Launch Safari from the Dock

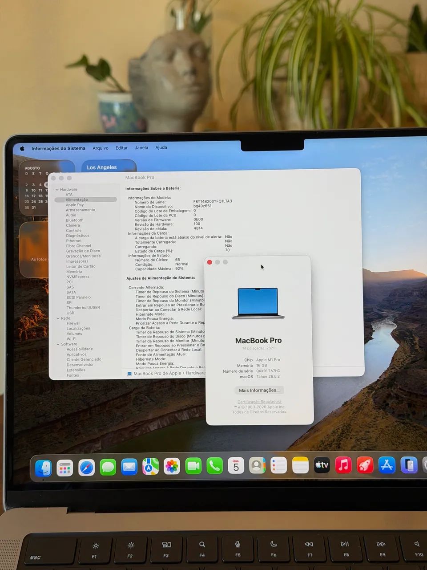point(86,468)
